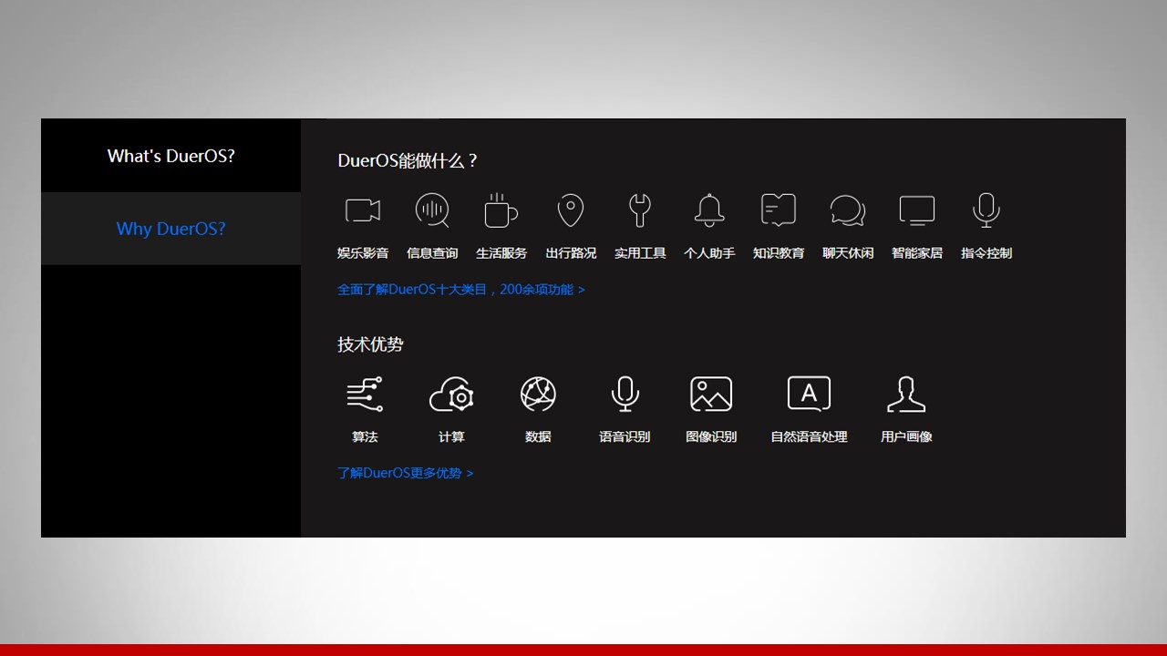Click the 计算 cloud gear icon
Screen dimensions: 1167x656
451,395
